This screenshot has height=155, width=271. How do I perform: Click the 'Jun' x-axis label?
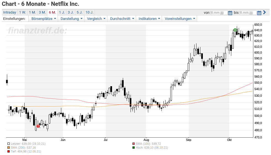coord(63,140)
